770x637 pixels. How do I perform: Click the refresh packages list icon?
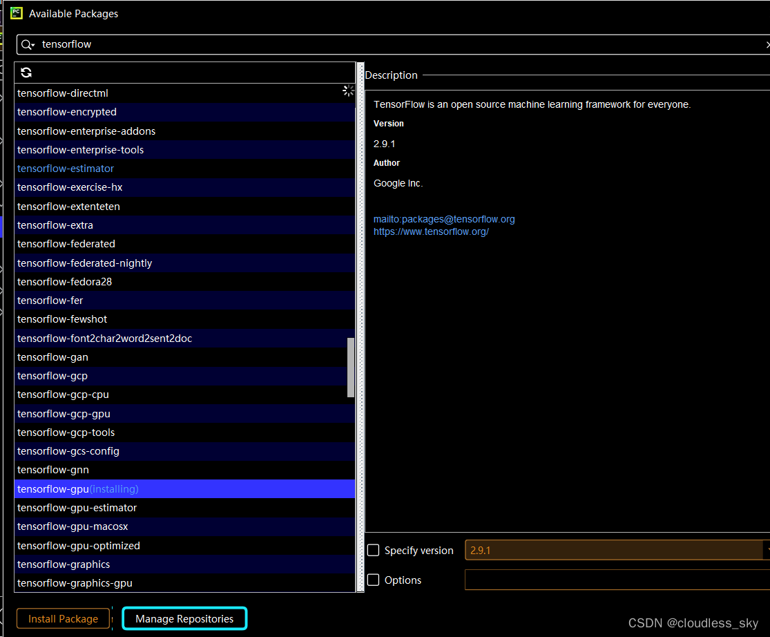tap(26, 73)
